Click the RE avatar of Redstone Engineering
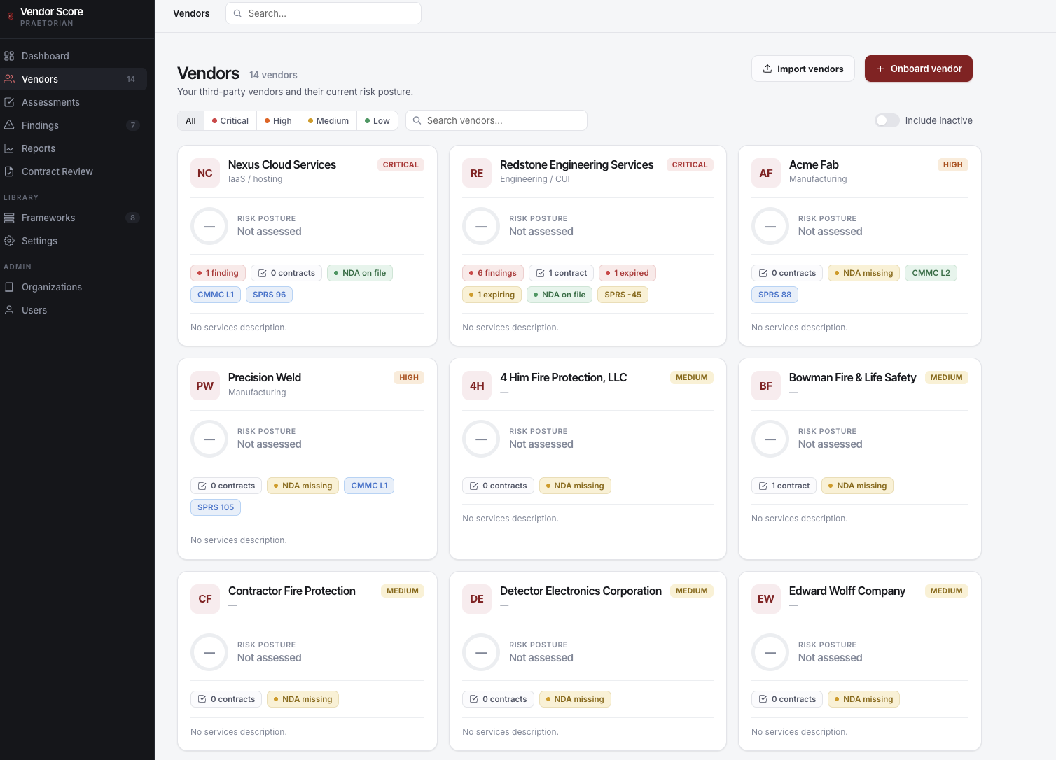This screenshot has height=760, width=1056. [x=477, y=173]
